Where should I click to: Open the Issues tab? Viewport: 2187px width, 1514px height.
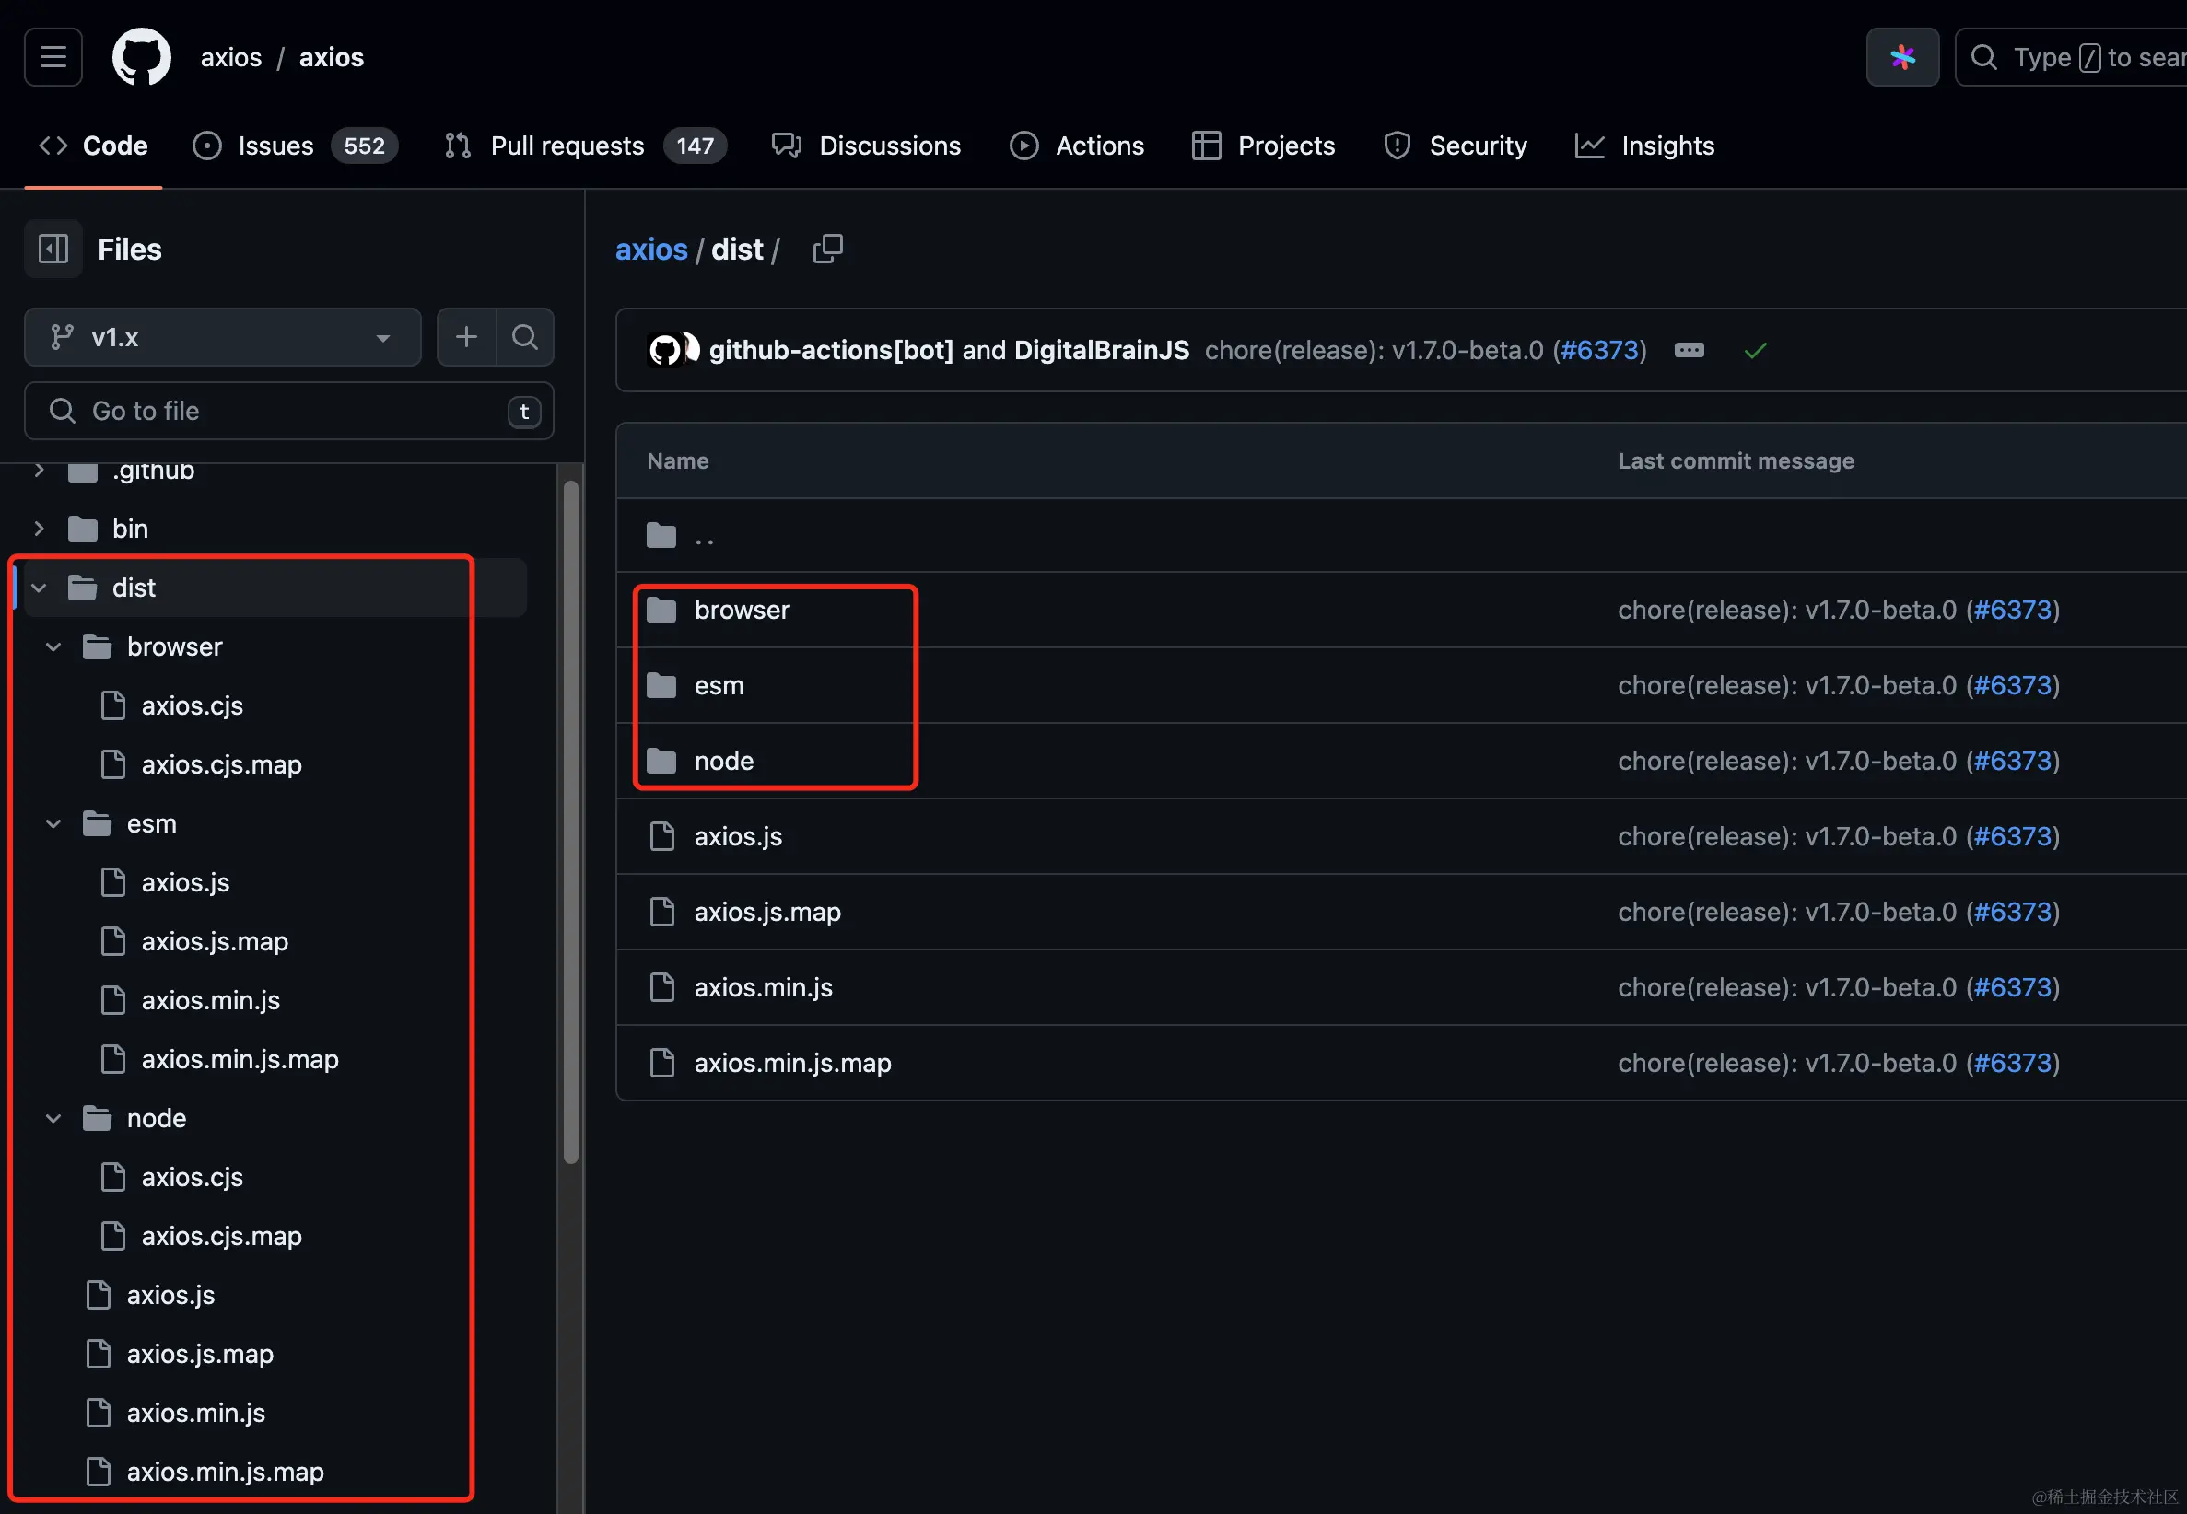click(x=294, y=146)
